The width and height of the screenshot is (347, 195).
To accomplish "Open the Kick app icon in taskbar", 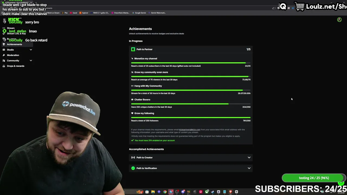I will [219, 192].
